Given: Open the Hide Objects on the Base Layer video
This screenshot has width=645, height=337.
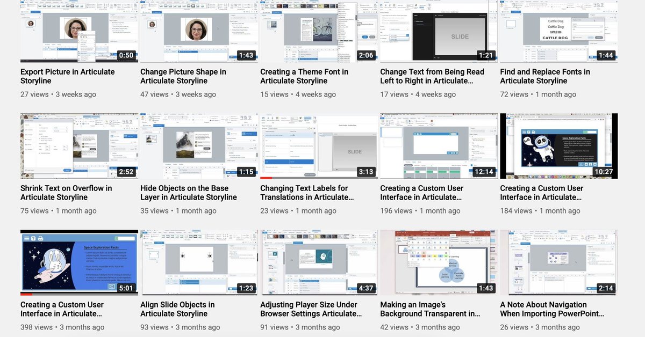Looking at the screenshot, I should point(199,145).
